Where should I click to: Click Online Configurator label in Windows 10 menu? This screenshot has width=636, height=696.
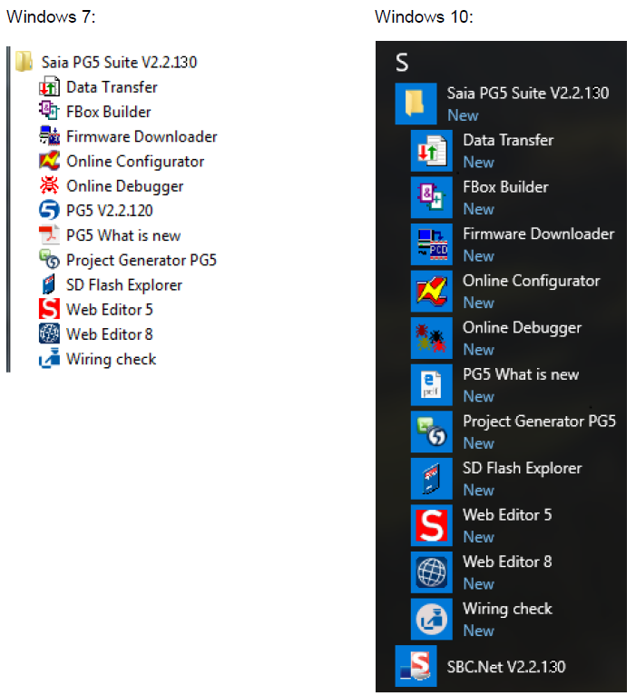tap(532, 282)
